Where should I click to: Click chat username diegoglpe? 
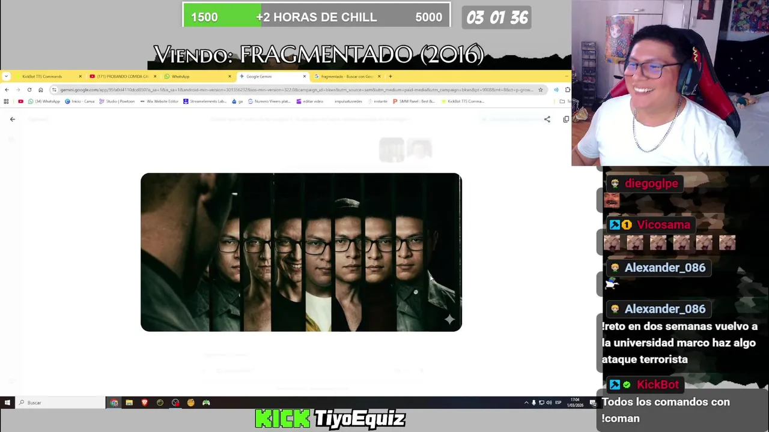pos(651,184)
